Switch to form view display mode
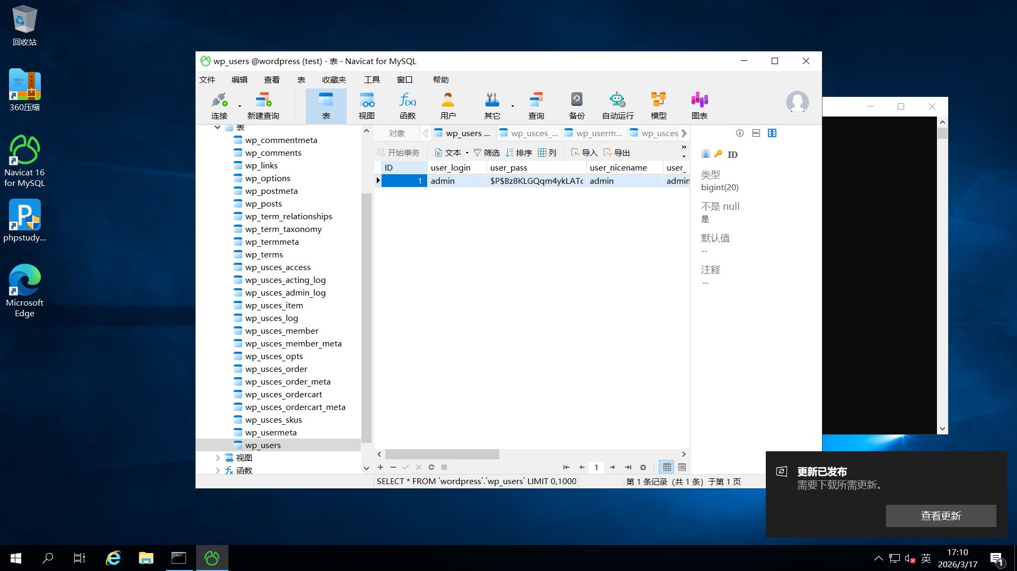This screenshot has height=571, width=1017. click(x=682, y=467)
